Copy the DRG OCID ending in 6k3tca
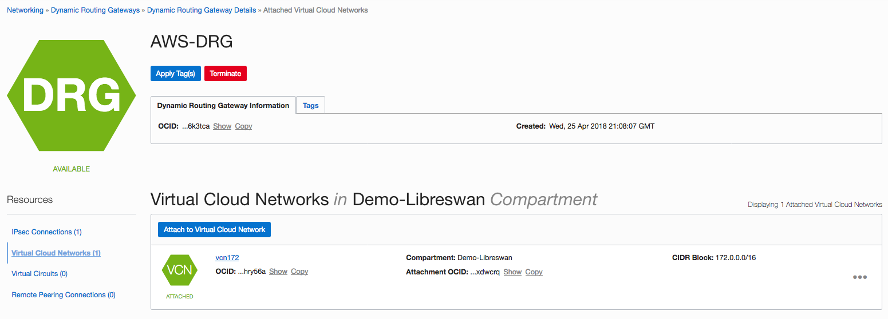This screenshot has width=888, height=319. coord(243,126)
